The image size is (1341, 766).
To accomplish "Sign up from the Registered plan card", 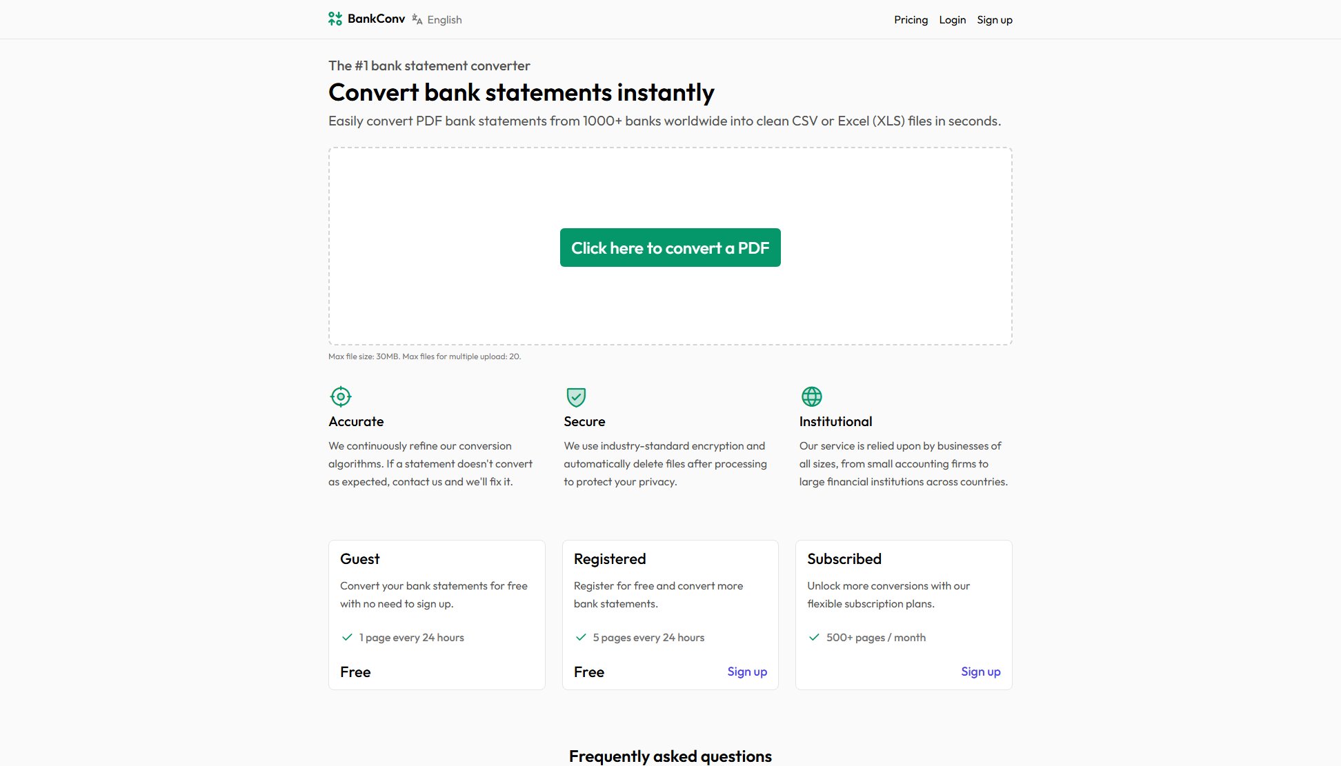I will [x=747, y=671].
